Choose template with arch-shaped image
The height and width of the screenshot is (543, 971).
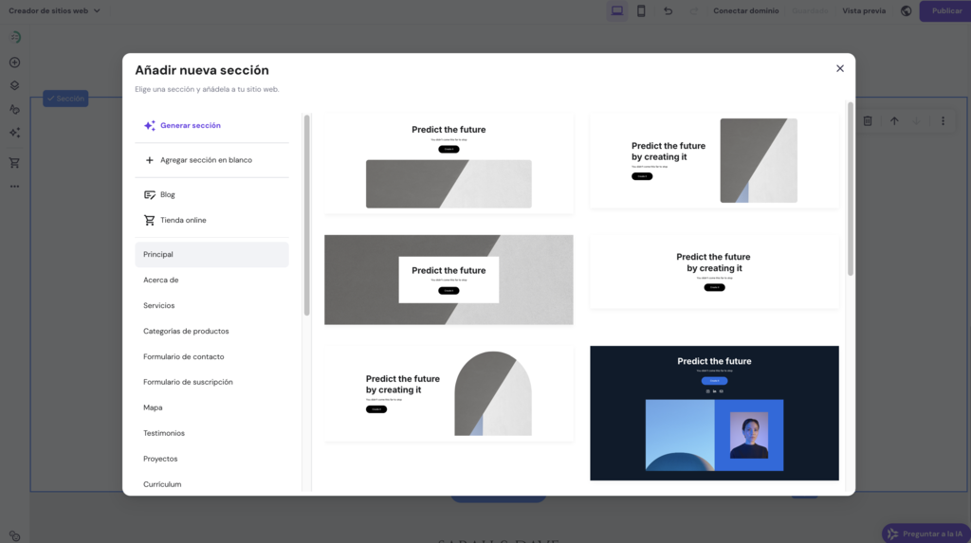[x=449, y=394]
